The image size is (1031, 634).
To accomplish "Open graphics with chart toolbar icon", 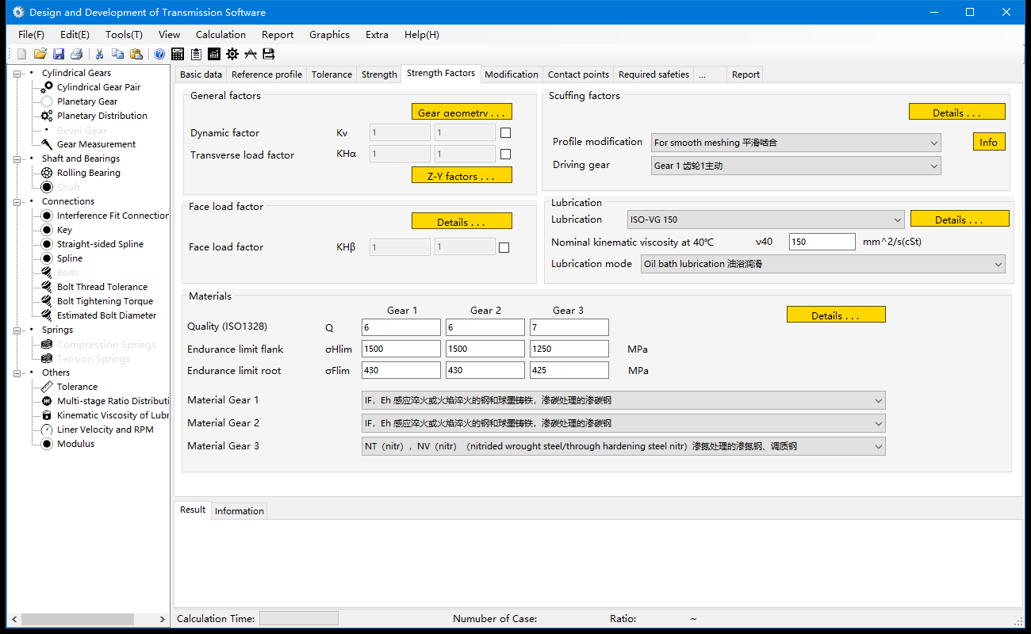I will (214, 54).
